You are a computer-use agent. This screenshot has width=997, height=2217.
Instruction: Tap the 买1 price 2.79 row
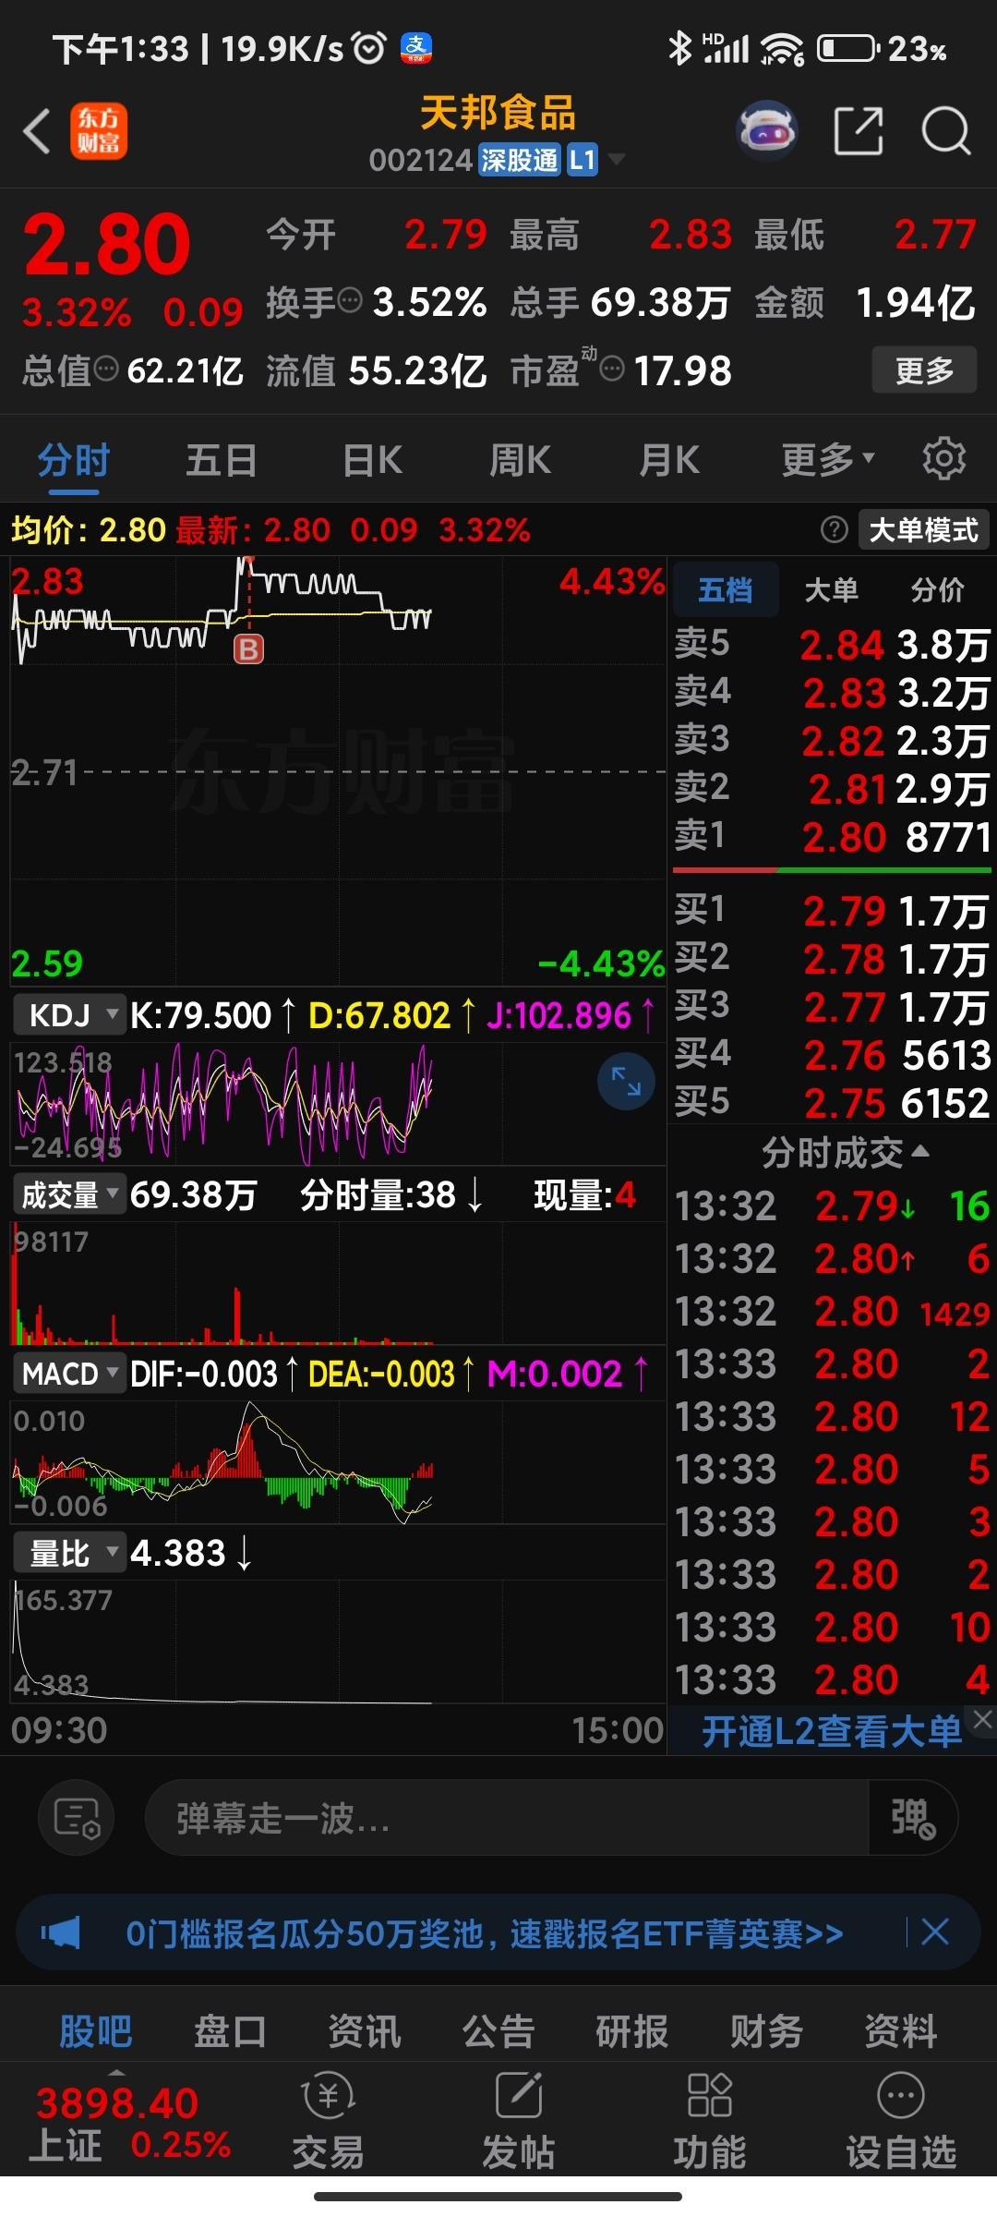(833, 911)
